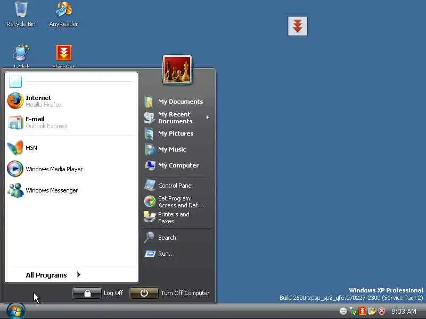426x319 pixels.
Task: Expand All Programs arrow
Action: pos(79,274)
